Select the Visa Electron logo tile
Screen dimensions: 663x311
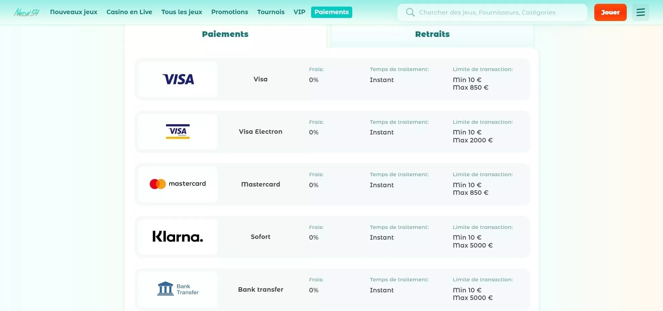178,132
